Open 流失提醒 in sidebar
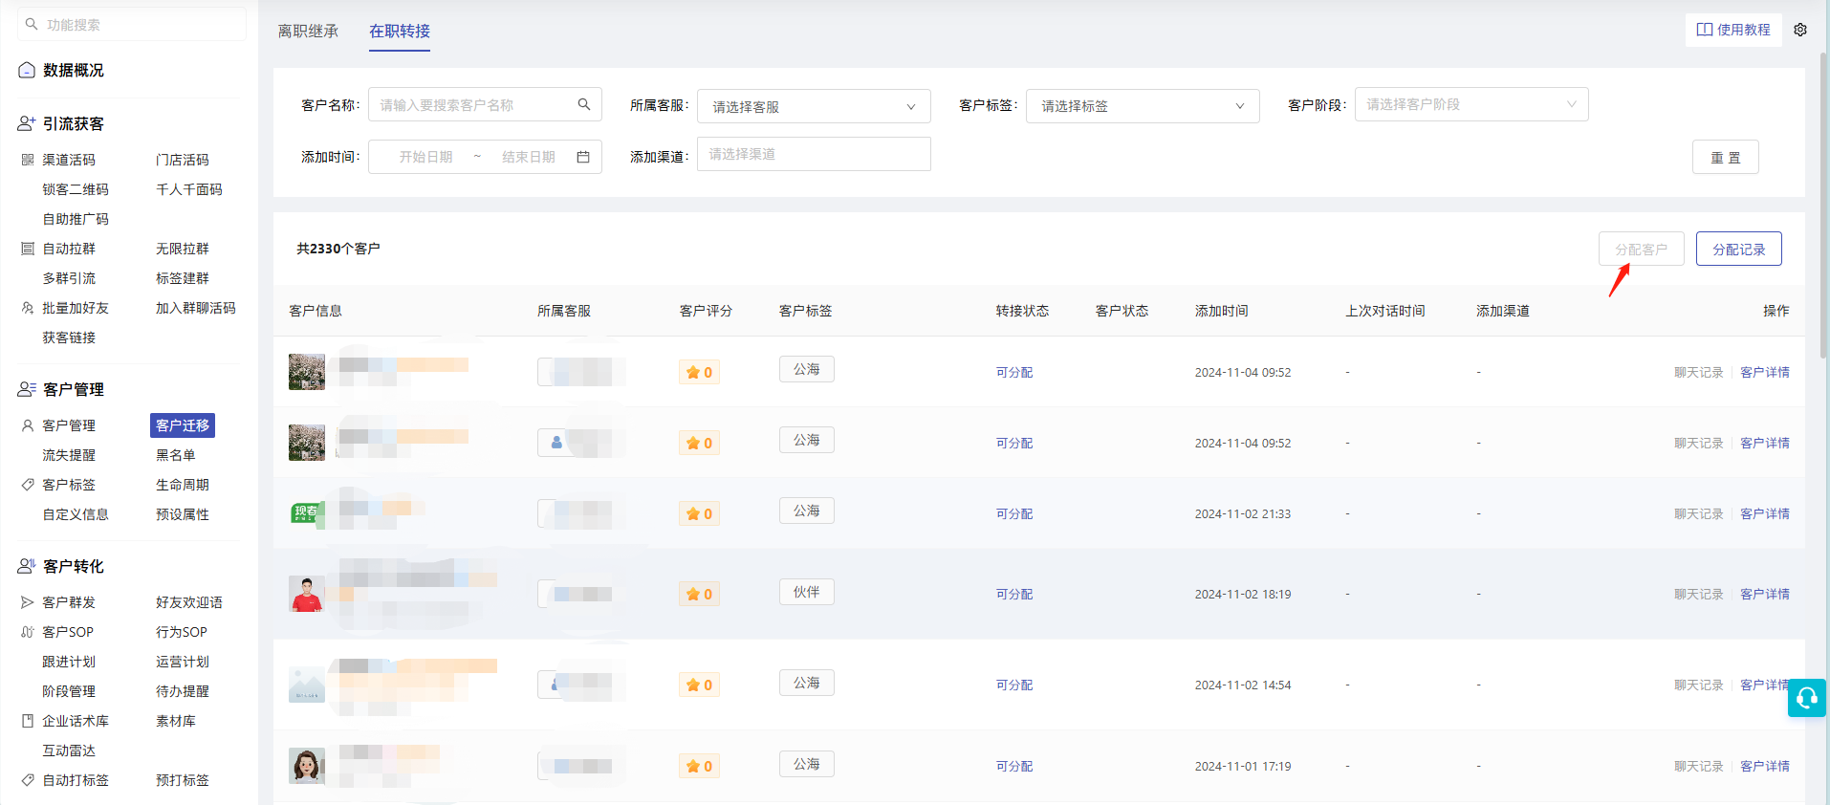Screen dimensions: 1830x805 tap(69, 455)
